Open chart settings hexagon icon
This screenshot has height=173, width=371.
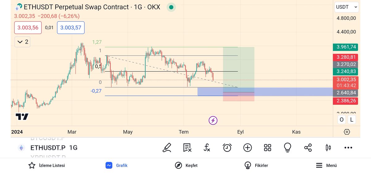click(x=347, y=132)
